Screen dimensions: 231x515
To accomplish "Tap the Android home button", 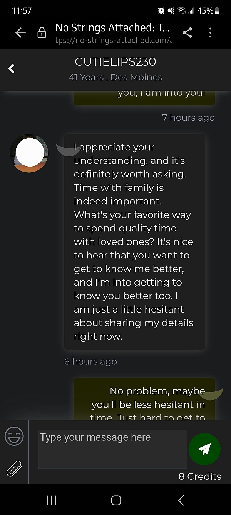I will (x=116, y=500).
